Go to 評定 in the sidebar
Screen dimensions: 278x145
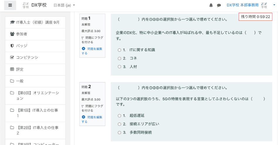[20, 69]
